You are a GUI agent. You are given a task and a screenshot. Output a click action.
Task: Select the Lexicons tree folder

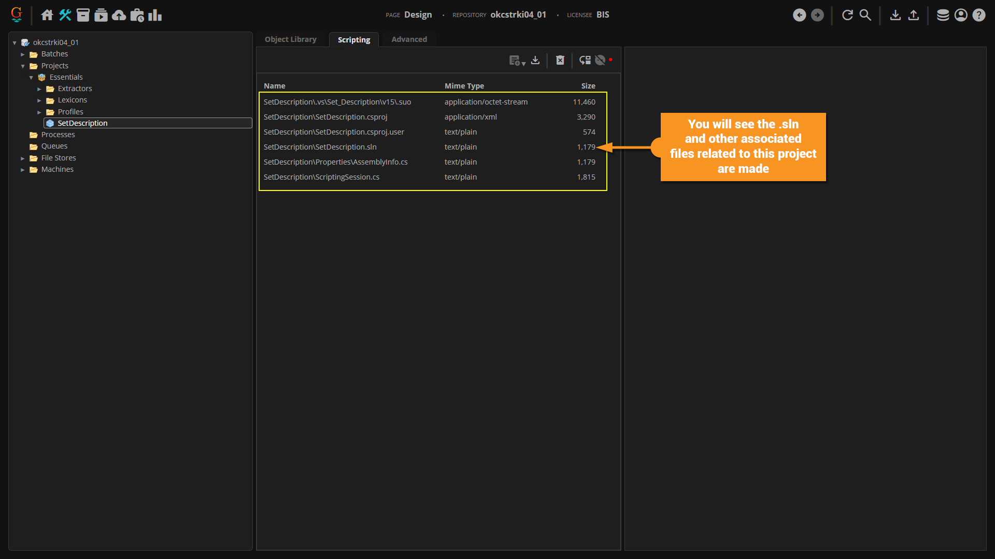pyautogui.click(x=72, y=100)
